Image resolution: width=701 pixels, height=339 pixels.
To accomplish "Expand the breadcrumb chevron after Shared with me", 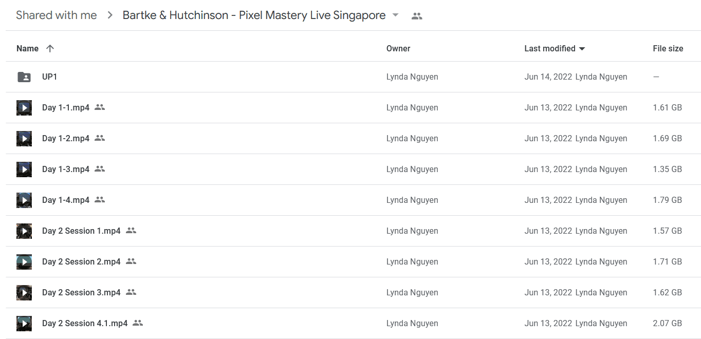I will click(x=110, y=15).
